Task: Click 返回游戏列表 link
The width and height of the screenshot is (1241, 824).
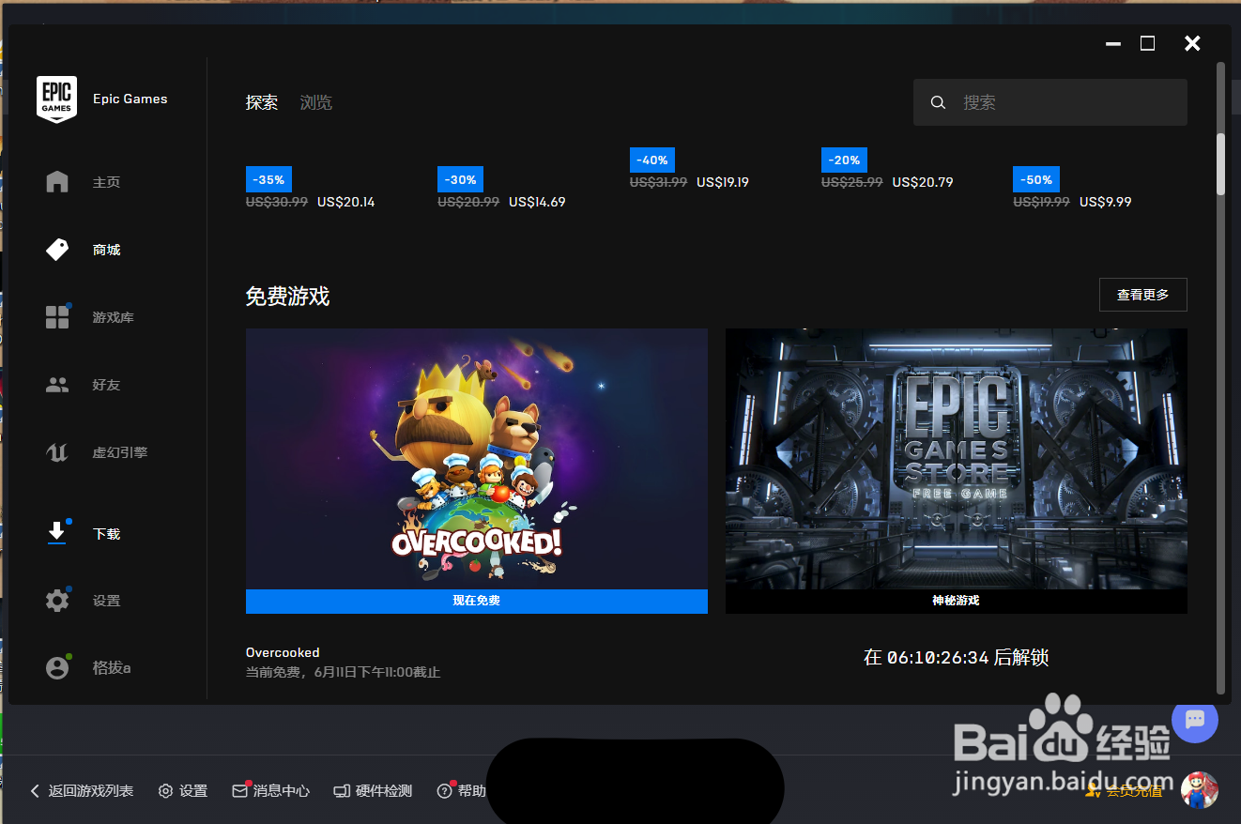Action: coord(91,791)
